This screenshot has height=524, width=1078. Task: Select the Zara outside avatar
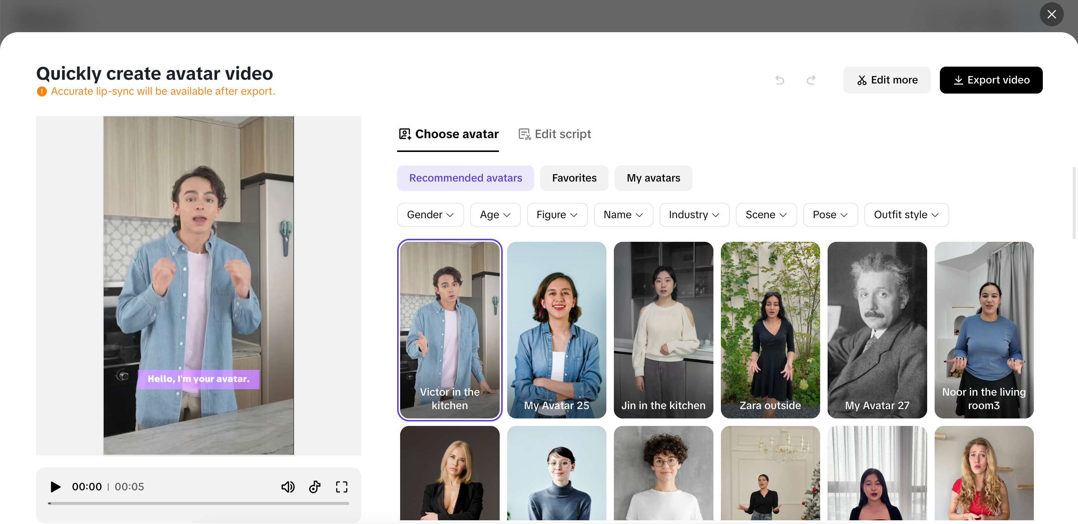click(770, 330)
